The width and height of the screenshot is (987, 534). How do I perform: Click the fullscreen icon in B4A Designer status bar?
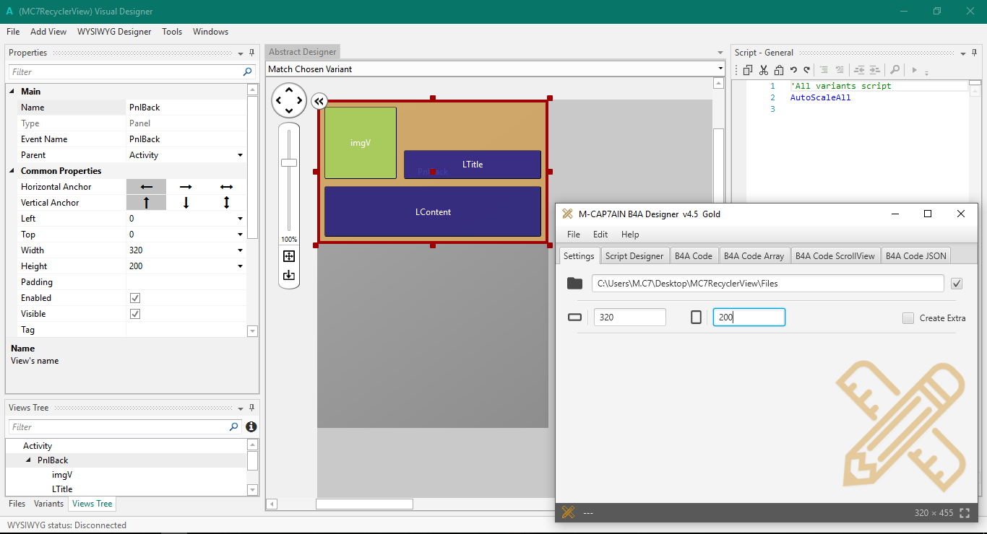click(x=965, y=513)
